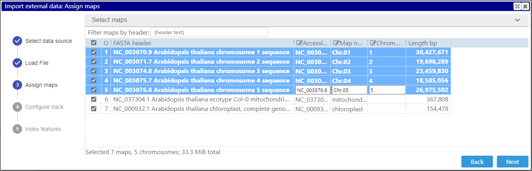Click the Back button

pyautogui.click(x=477, y=162)
